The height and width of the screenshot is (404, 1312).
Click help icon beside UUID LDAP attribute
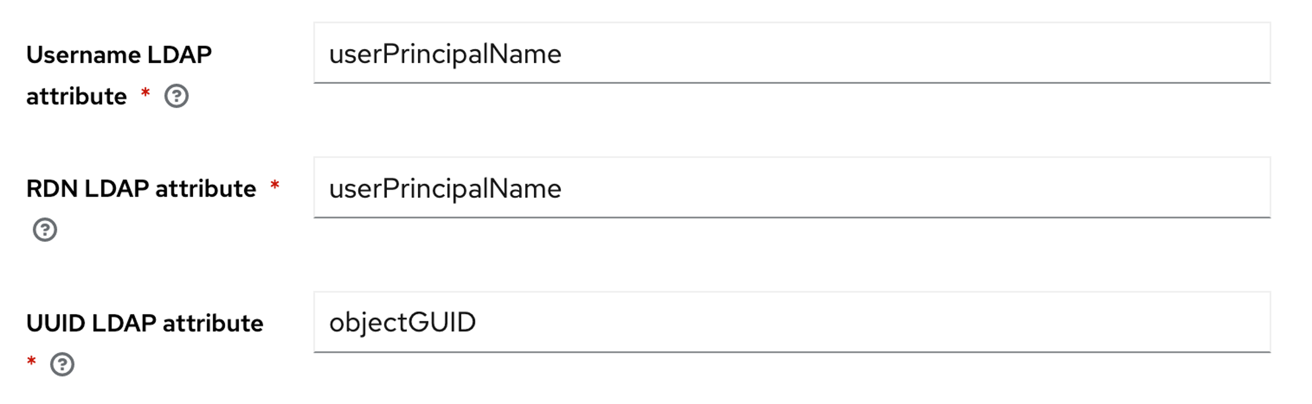[62, 364]
